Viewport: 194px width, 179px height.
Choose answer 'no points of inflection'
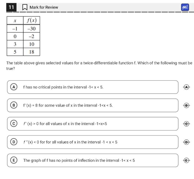coord(79,161)
